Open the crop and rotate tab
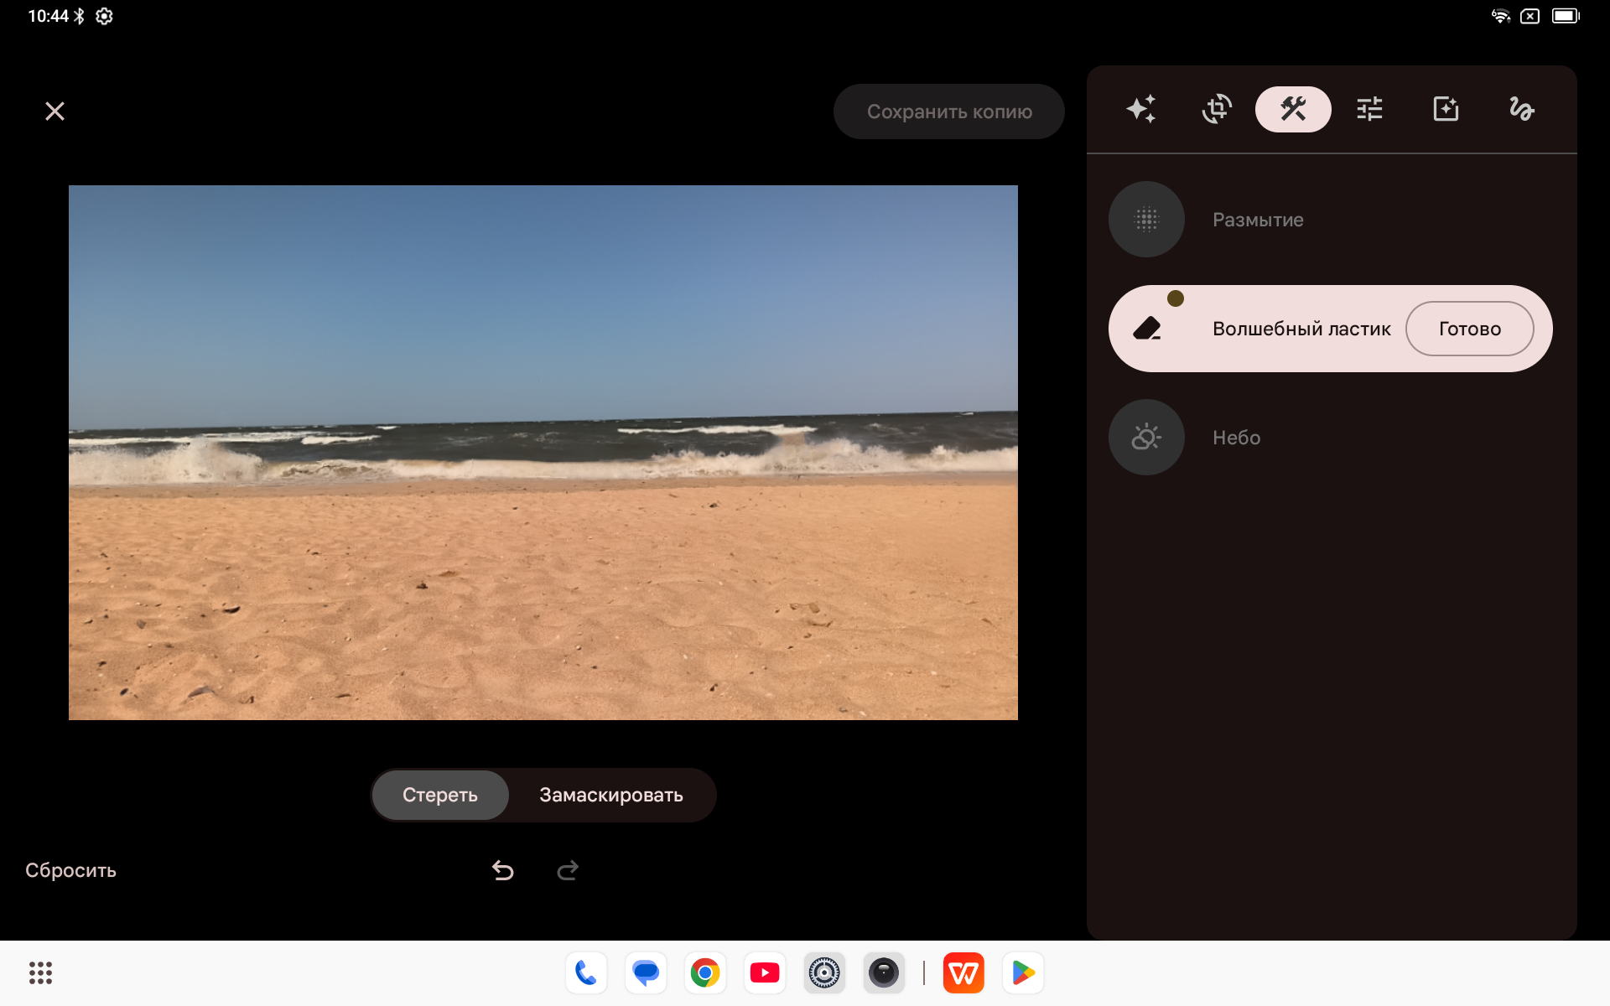 [x=1217, y=109]
